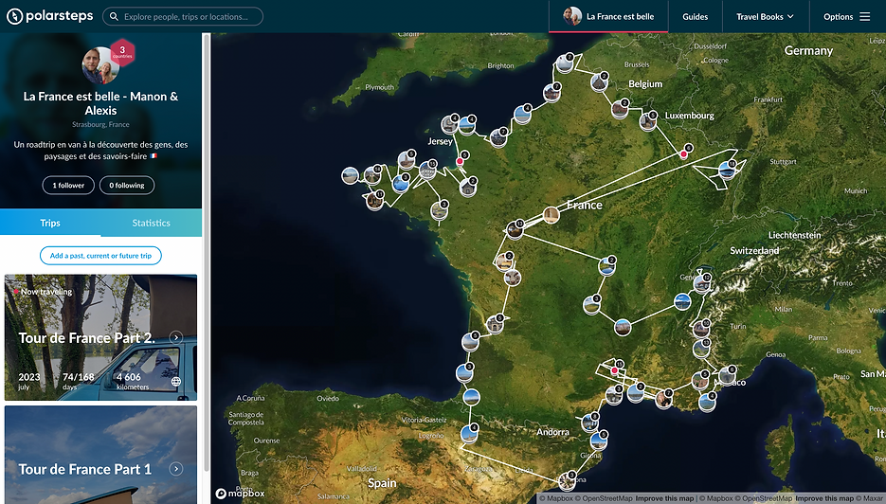Open the La France est belle profile tab
Screen dimensions: 886x504
(x=608, y=16)
